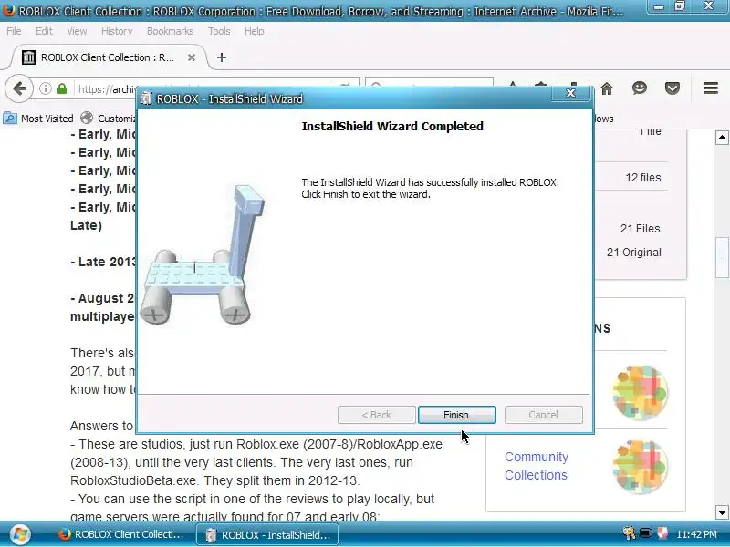The image size is (730, 547).
Task: Close the InstallShield Wizard dialog
Action: pyautogui.click(x=571, y=93)
